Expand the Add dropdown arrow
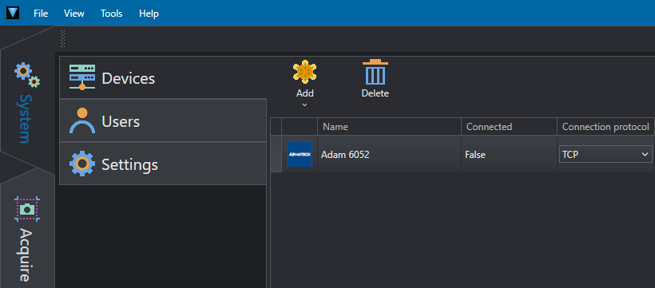The image size is (655, 288). click(304, 105)
